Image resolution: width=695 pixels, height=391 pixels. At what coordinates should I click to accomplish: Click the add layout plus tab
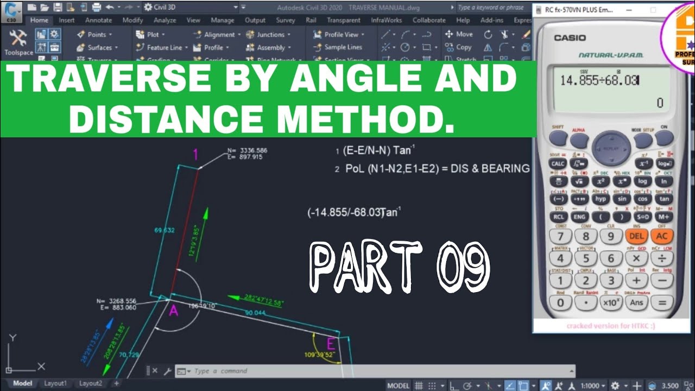pos(116,383)
